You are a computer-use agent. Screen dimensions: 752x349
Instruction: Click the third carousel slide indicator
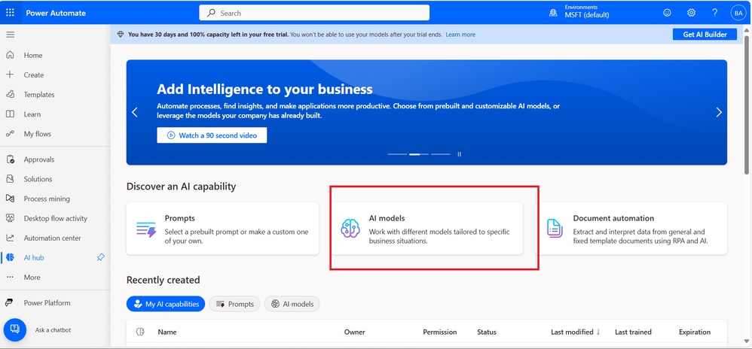441,154
